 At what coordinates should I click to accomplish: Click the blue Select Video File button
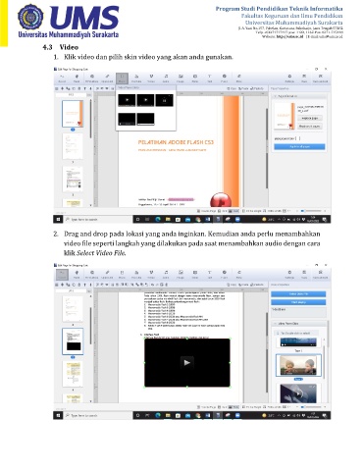[298, 294]
